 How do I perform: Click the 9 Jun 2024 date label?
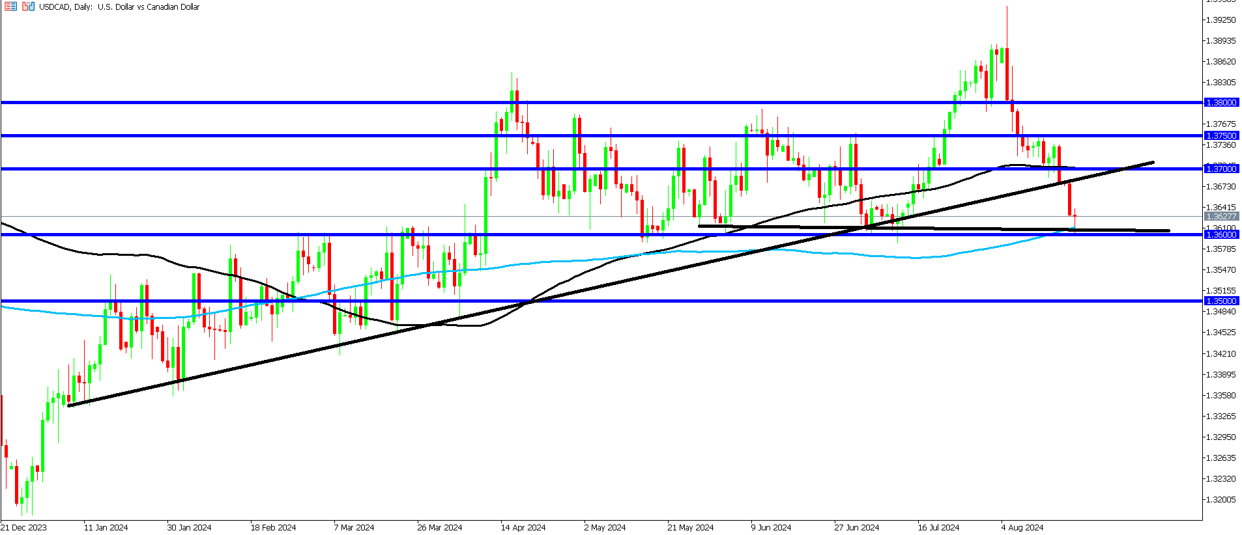click(771, 528)
